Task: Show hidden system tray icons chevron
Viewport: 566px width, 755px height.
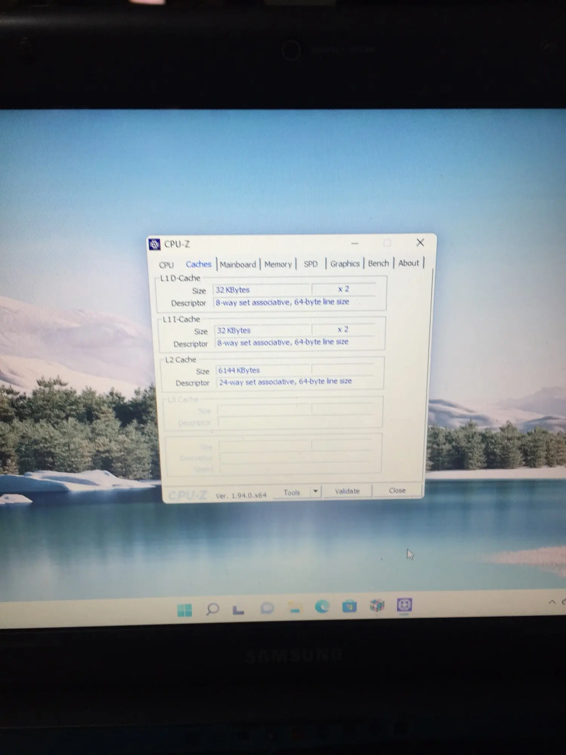Action: coord(552,602)
